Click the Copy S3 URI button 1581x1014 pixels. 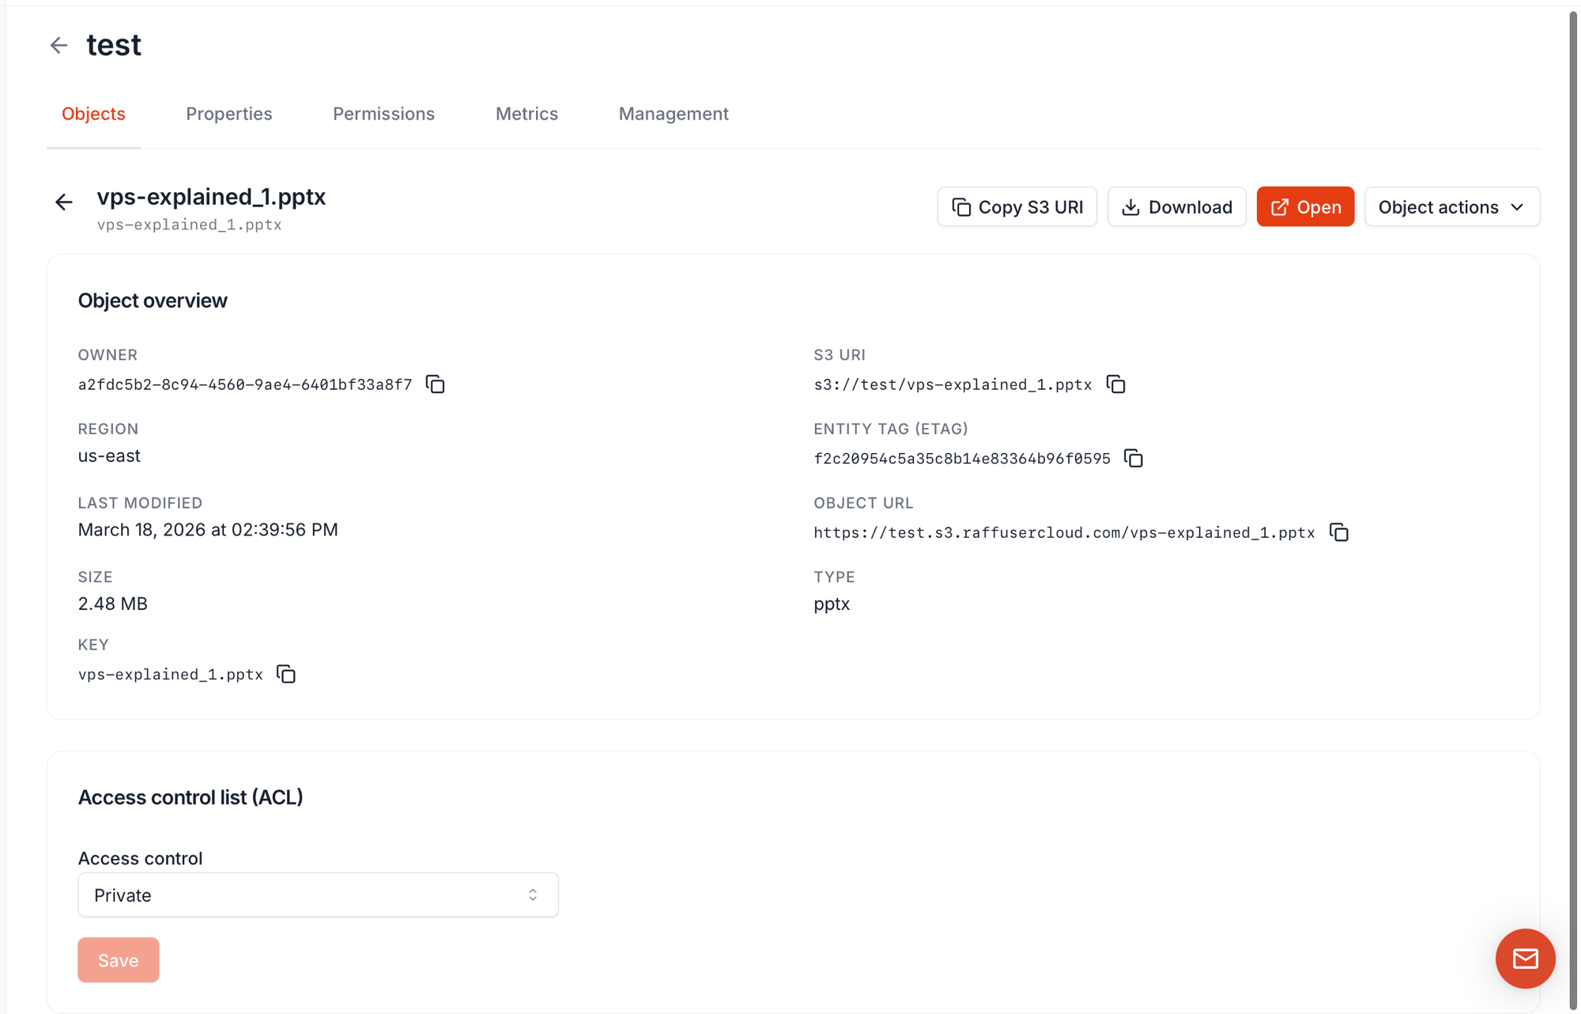[x=1017, y=206]
